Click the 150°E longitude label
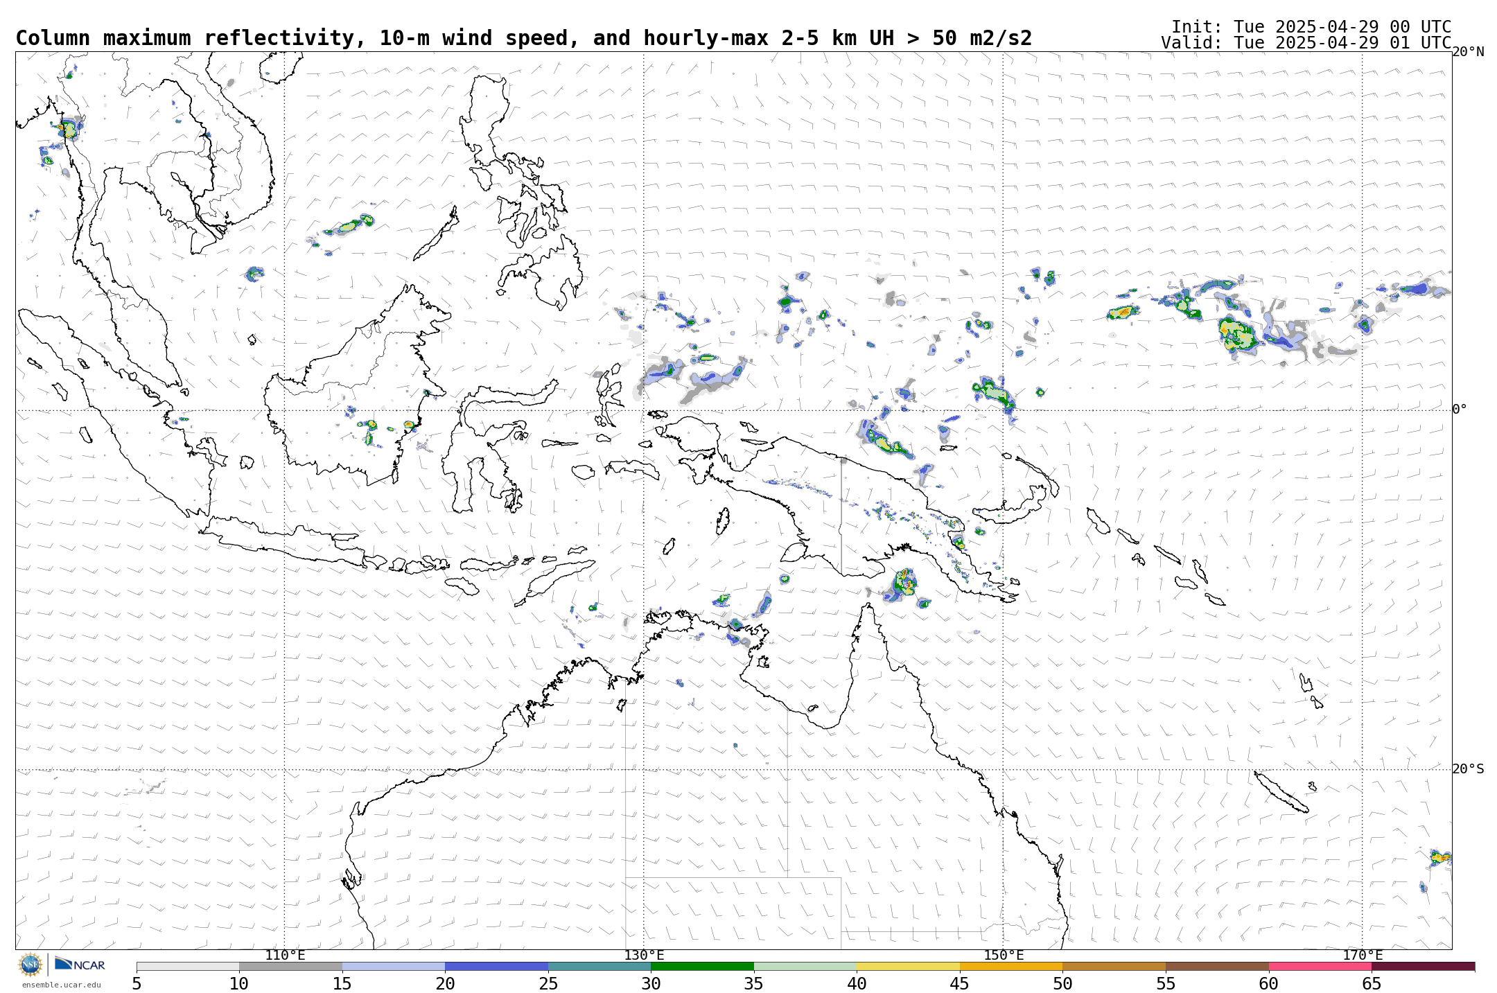The width and height of the screenshot is (1497, 993). (x=1004, y=956)
